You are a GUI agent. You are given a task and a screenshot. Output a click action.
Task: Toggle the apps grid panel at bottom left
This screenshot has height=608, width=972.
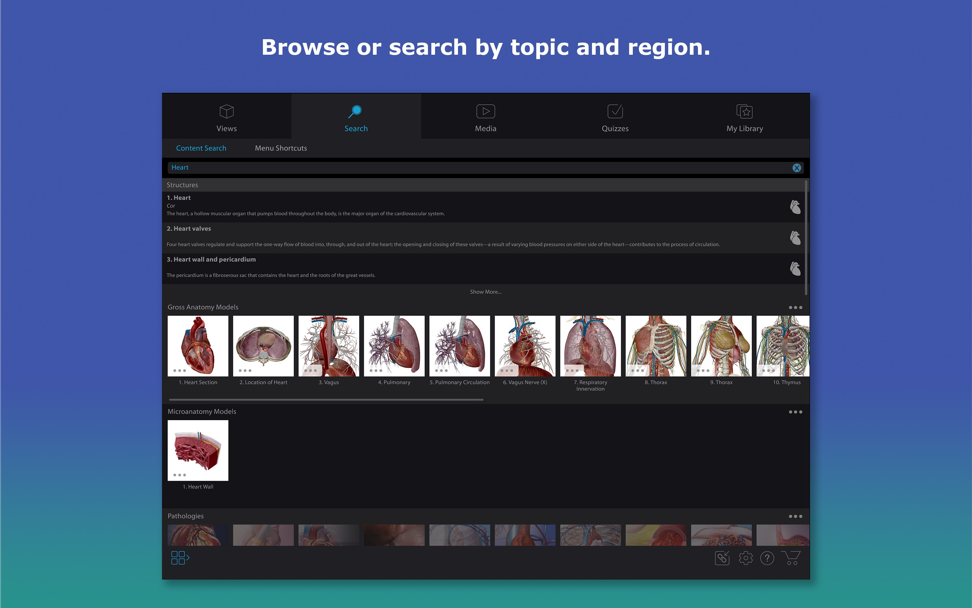click(x=180, y=558)
